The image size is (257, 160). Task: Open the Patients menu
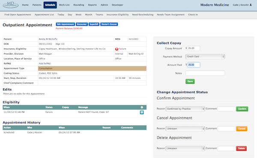coord(37,5)
